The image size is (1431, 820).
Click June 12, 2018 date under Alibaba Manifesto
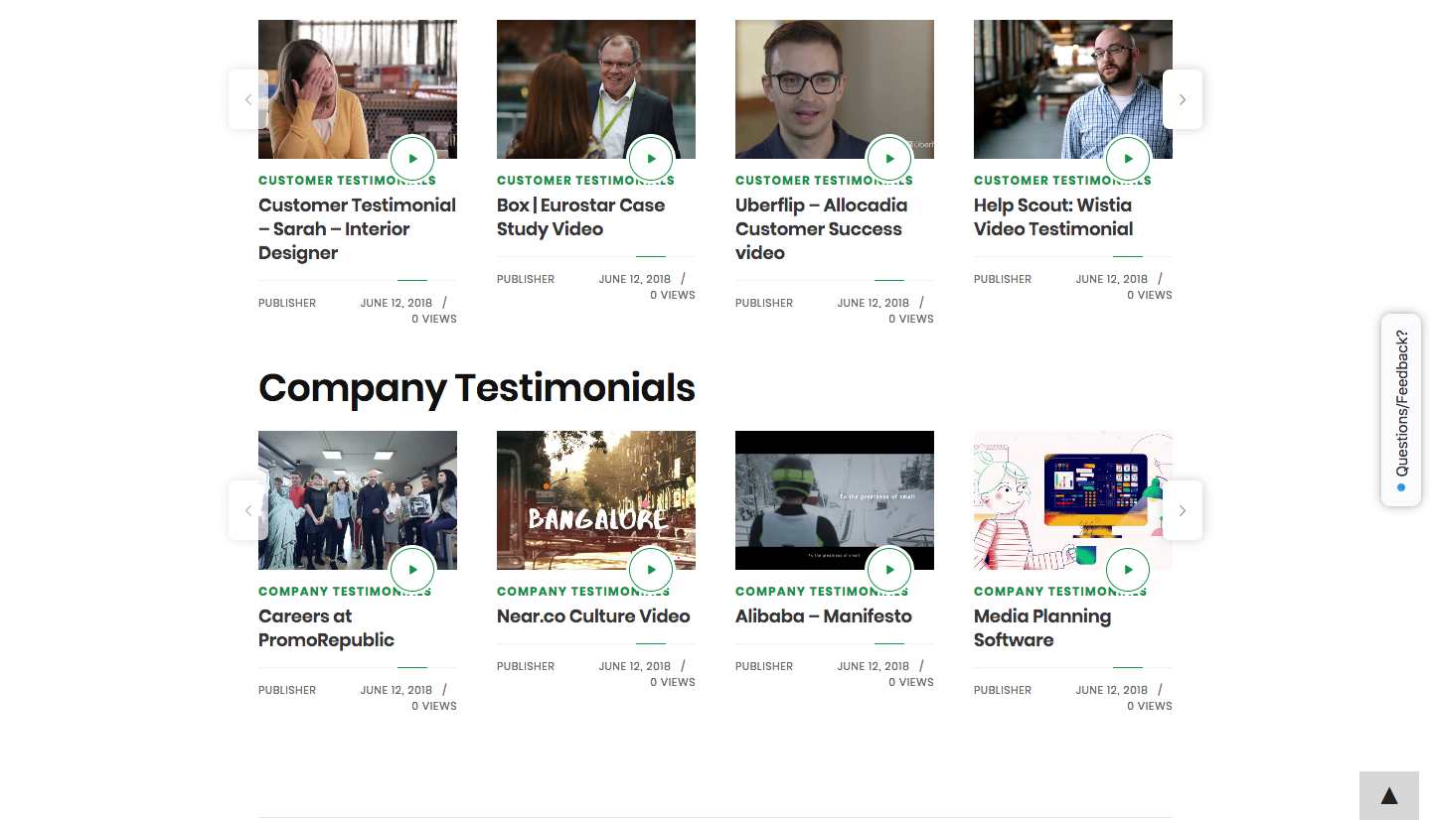click(874, 666)
